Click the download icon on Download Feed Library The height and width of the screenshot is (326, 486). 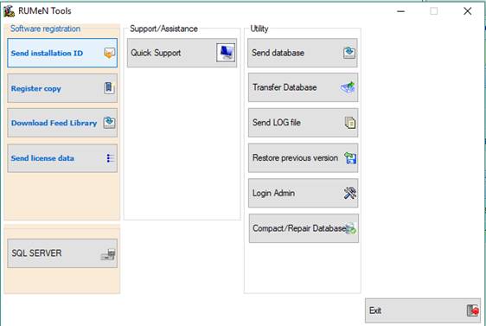pos(109,123)
